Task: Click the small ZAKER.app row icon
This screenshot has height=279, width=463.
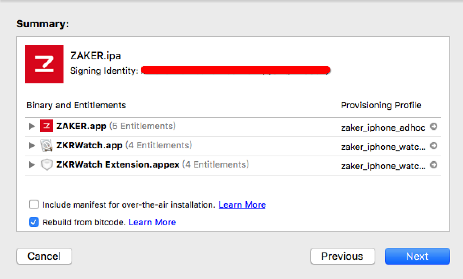Action: click(x=46, y=126)
